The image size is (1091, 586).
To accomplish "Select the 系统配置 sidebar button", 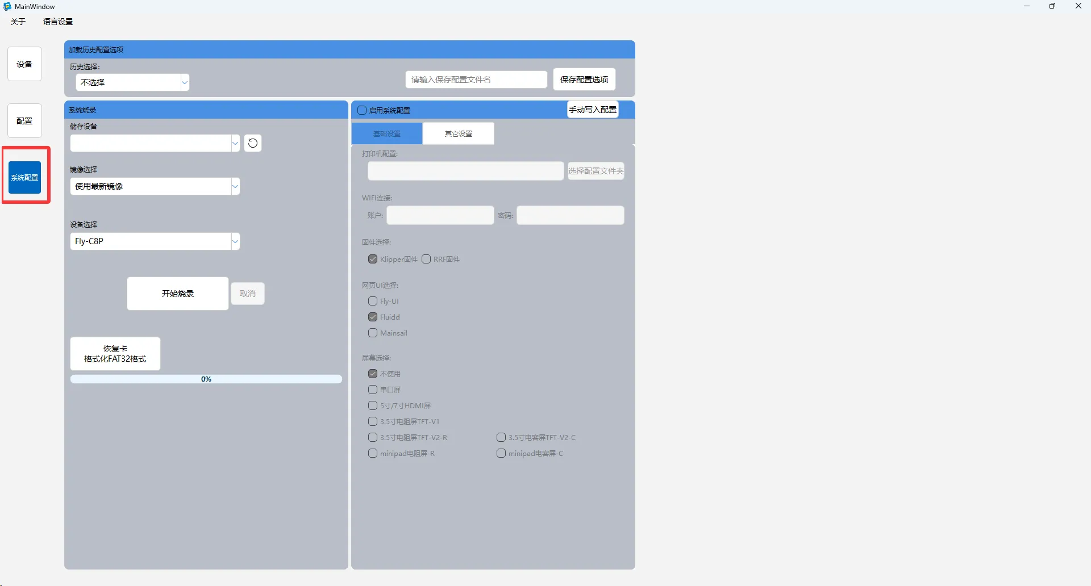I will coord(25,178).
